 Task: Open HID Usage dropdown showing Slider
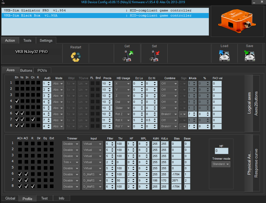coord(123,108)
